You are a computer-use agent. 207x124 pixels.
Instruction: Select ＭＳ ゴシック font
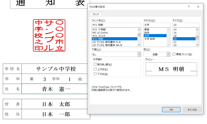(114, 36)
